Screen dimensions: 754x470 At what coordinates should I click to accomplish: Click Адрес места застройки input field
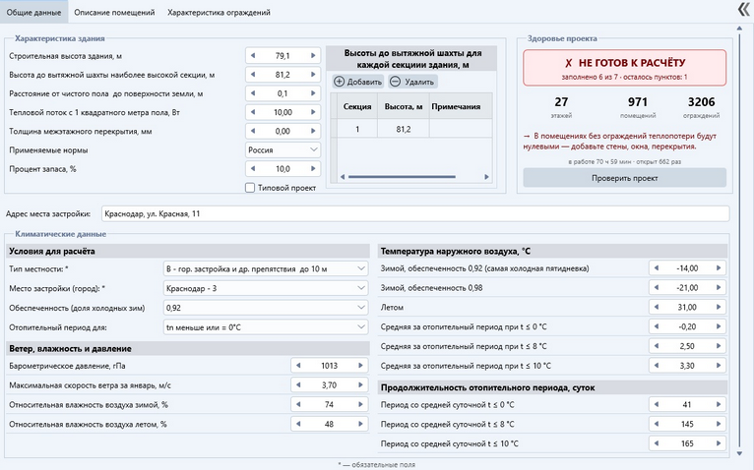click(415, 213)
